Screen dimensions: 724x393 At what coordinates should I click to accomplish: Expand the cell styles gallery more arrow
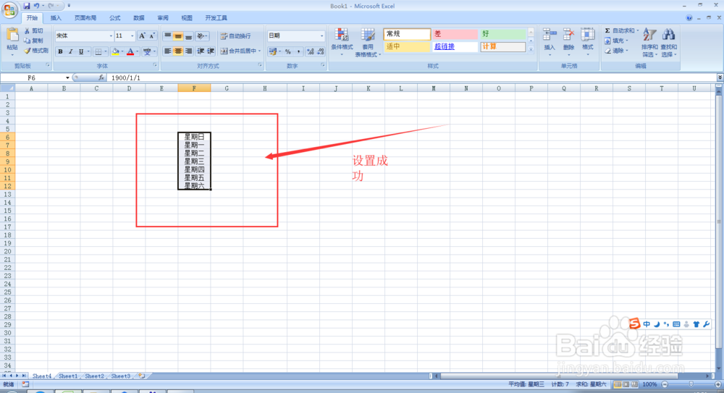pyautogui.click(x=531, y=49)
